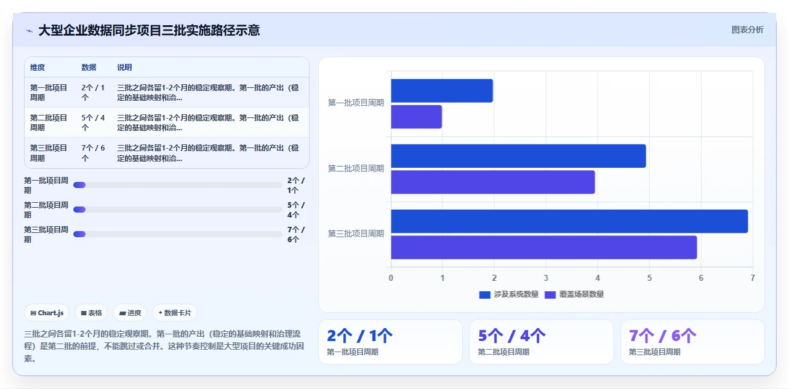Screen dimensions: 789x389
Task: Click the x-axis tick label 3
Action: tap(546, 278)
